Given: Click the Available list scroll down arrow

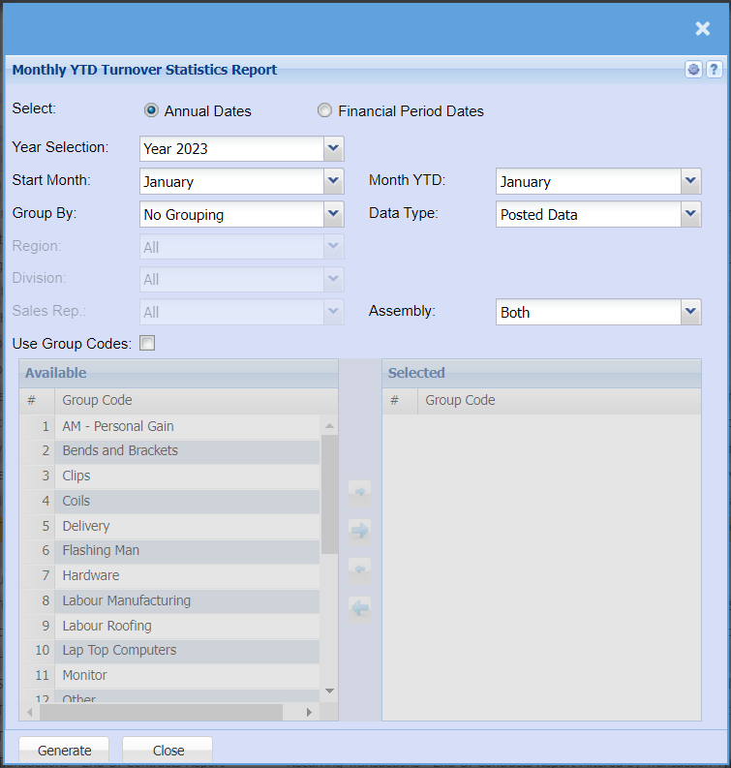Looking at the screenshot, I should (329, 691).
